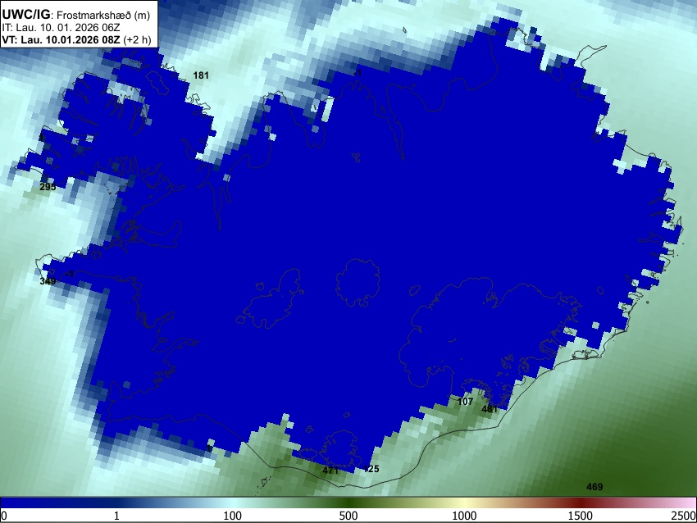The width and height of the screenshot is (697, 523).
Task: Click the dark green section of color scale
Action: [x=348, y=503]
